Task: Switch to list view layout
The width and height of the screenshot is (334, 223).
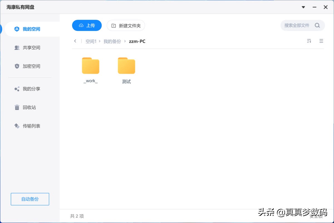Action: (x=321, y=41)
